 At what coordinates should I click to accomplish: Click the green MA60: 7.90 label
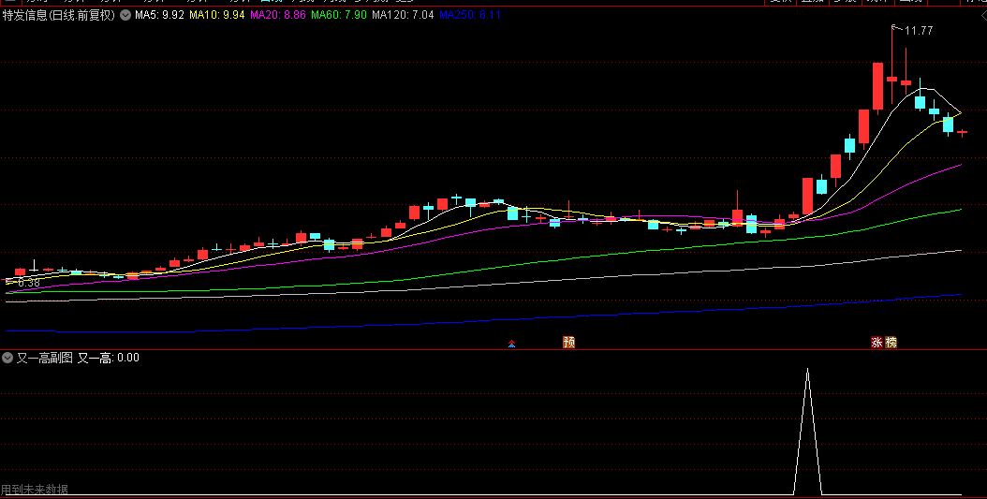[x=339, y=15]
